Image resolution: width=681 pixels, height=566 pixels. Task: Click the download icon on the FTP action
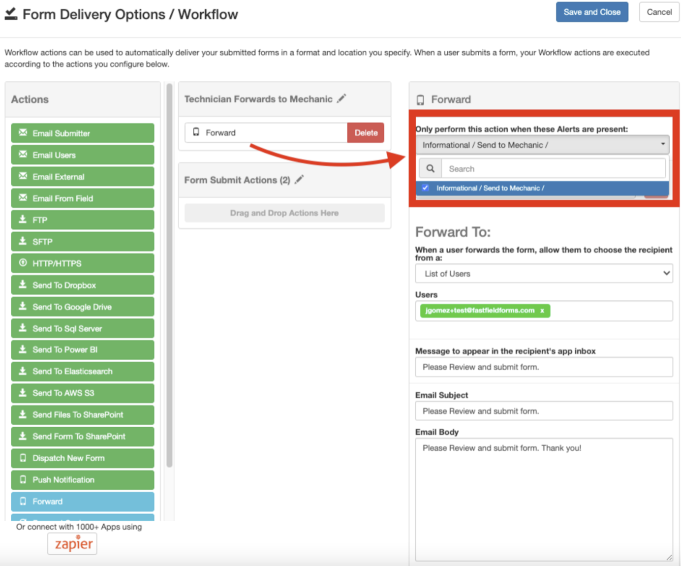click(x=22, y=220)
